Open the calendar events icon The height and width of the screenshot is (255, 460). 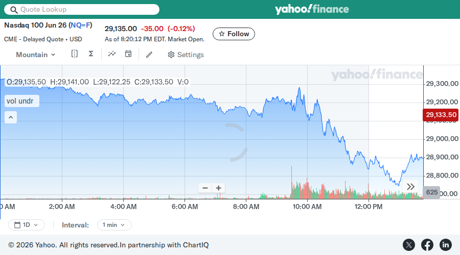point(128,54)
